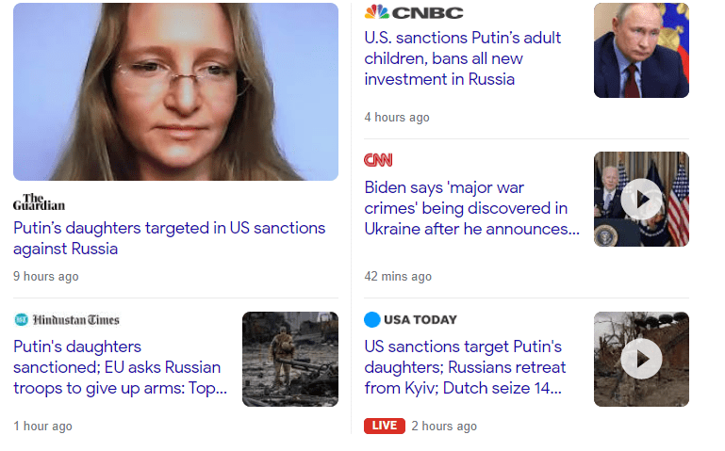The image size is (725, 451).
Task: Click the '4 hours ago' timestamp
Action: click(397, 118)
